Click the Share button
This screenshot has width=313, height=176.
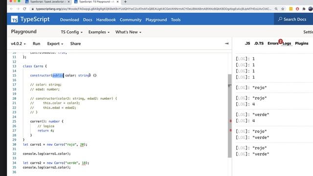[75, 44]
